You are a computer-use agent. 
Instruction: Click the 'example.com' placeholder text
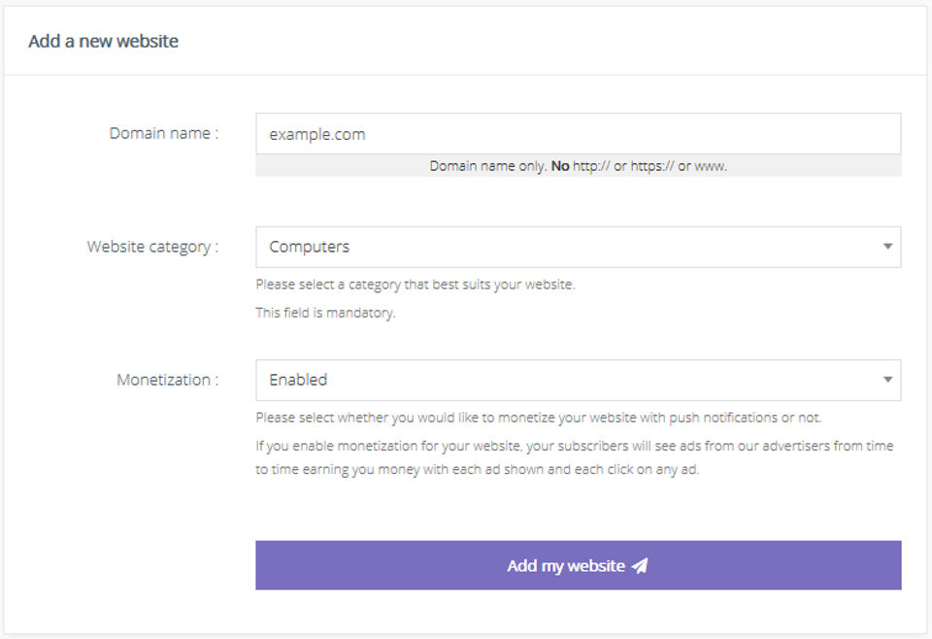click(x=317, y=134)
